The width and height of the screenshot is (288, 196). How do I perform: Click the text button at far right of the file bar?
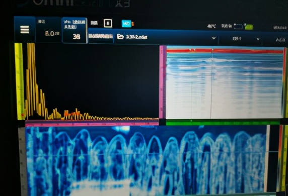(280, 40)
